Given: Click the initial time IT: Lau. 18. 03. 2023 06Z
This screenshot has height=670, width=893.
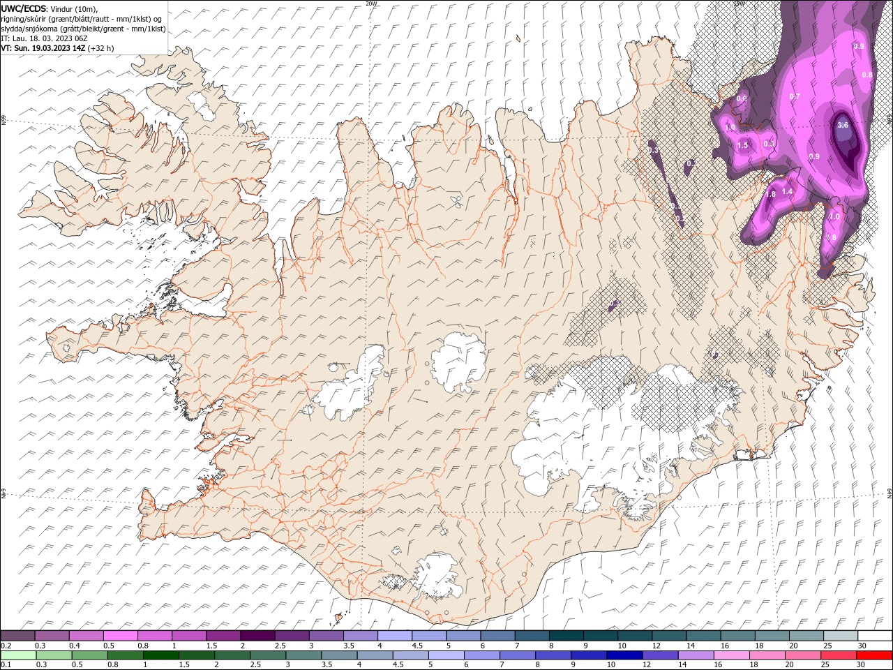Looking at the screenshot, I should [x=44, y=38].
